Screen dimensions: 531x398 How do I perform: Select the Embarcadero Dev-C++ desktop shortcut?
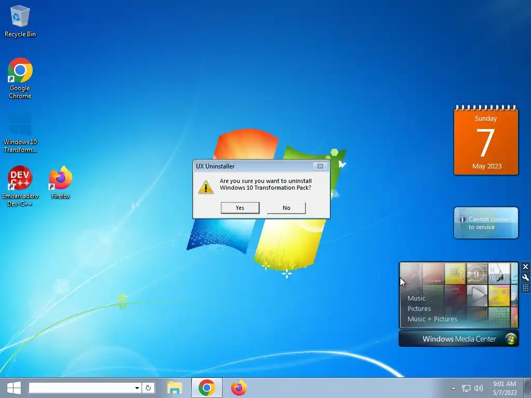[x=20, y=186]
